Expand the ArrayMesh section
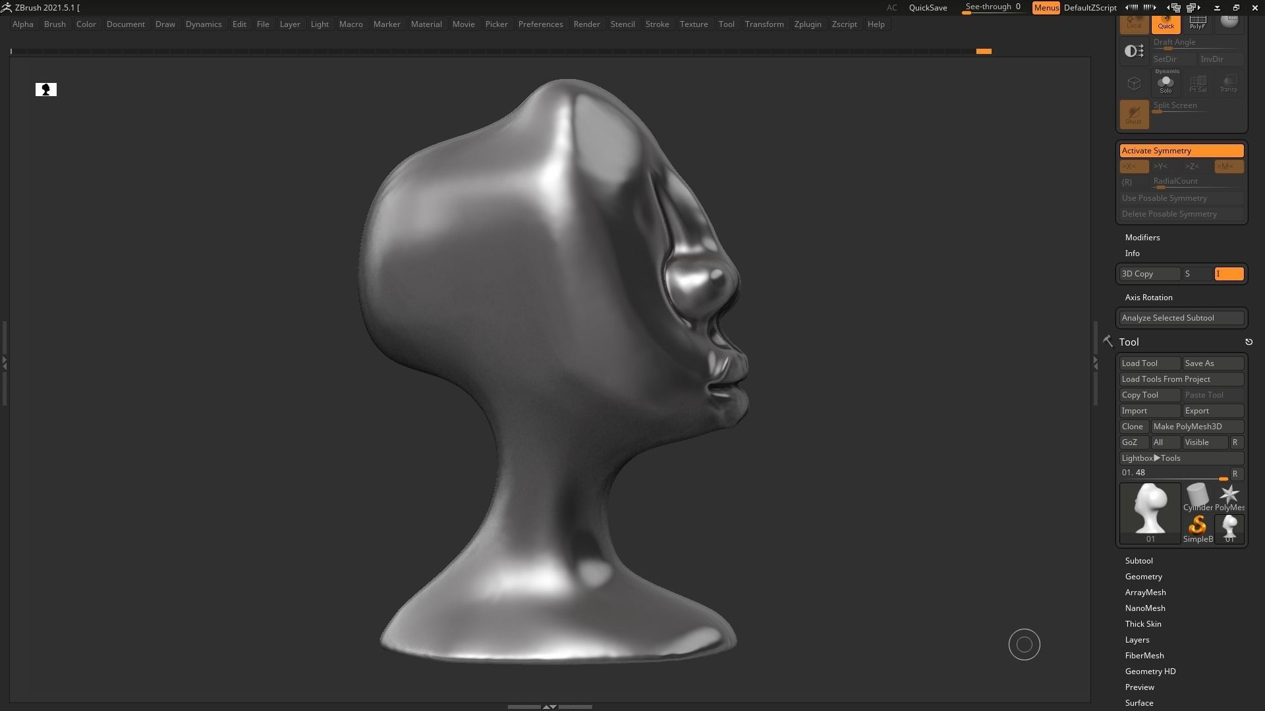Image resolution: width=1265 pixels, height=711 pixels. click(x=1146, y=592)
